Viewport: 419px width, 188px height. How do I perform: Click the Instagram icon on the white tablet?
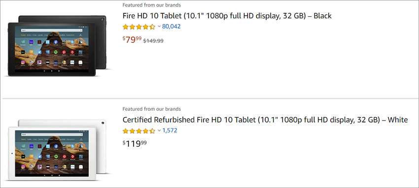[x=23, y=167]
